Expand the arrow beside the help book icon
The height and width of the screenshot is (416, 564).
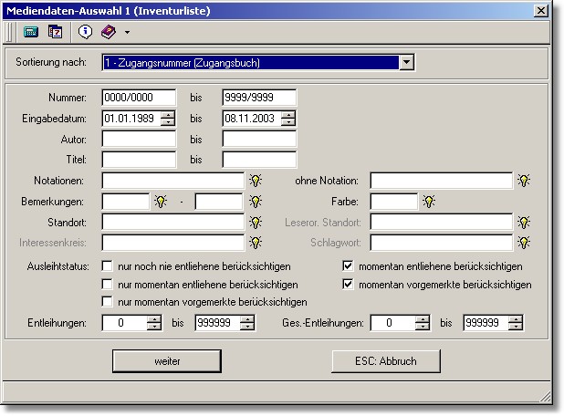tap(127, 32)
